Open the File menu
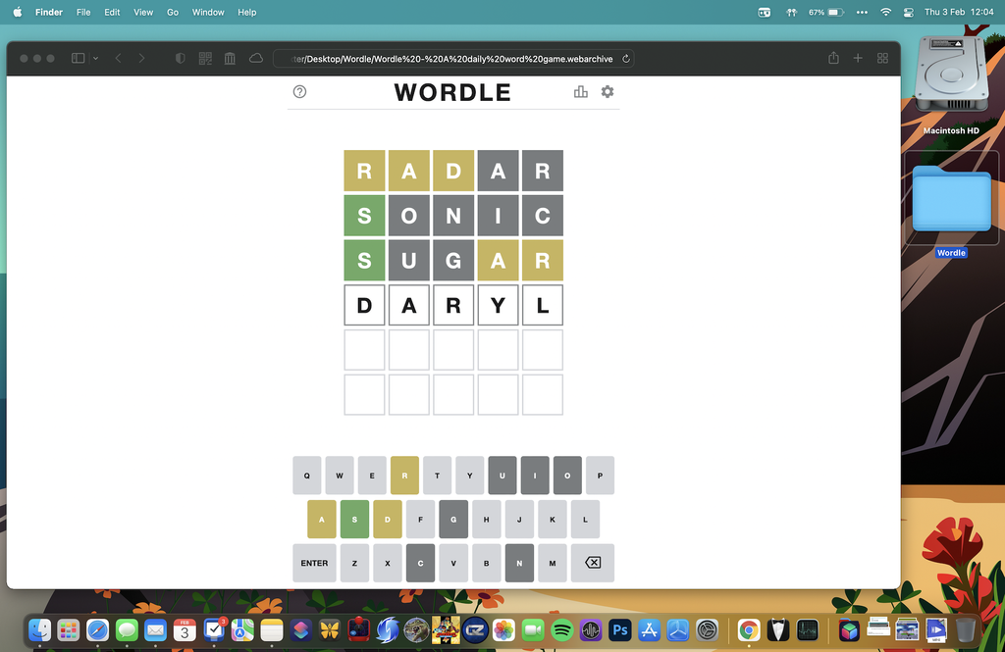Viewport: 1005px width, 652px height. [83, 12]
